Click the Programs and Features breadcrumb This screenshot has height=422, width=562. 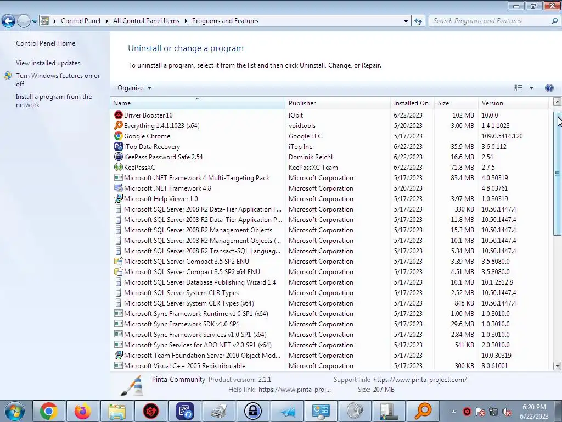tap(225, 21)
